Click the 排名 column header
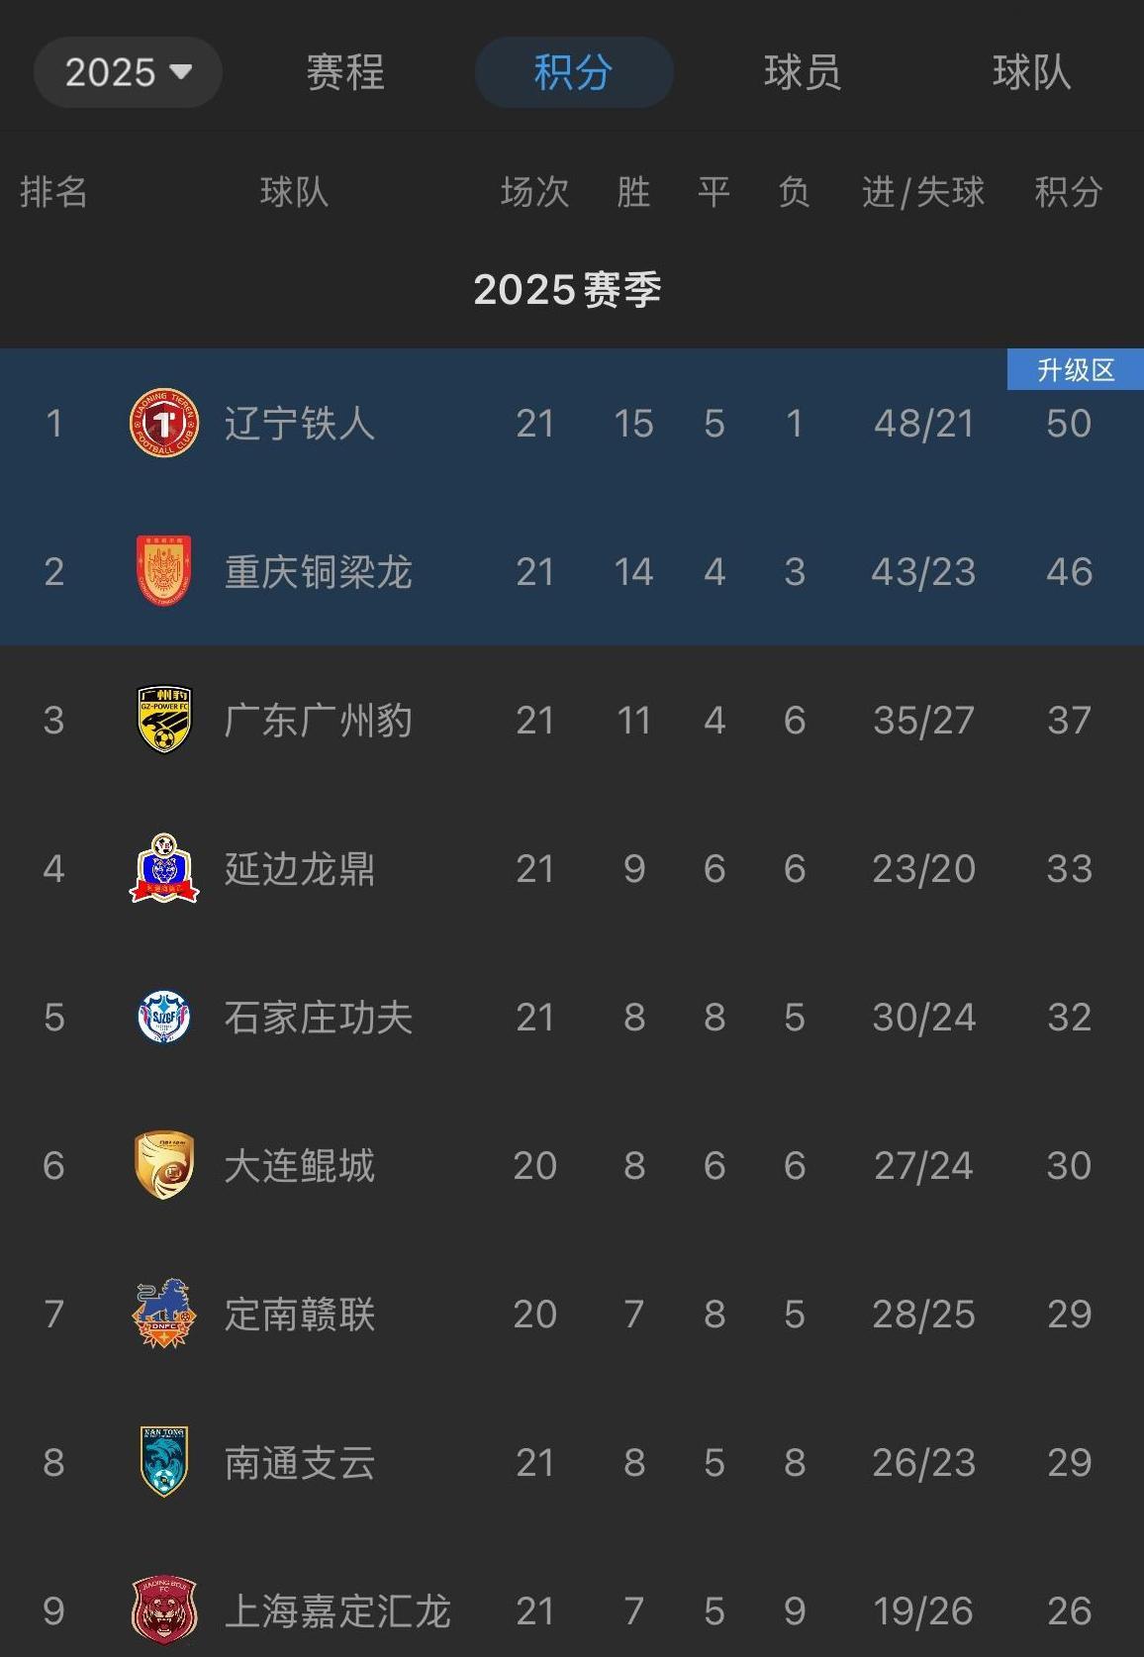The height and width of the screenshot is (1657, 1144). tap(53, 192)
